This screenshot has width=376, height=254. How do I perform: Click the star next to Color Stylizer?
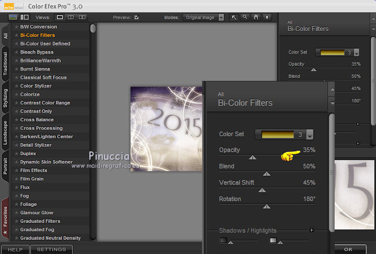tap(16, 86)
